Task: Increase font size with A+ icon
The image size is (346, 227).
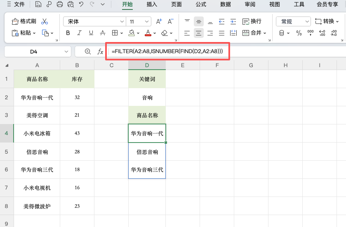Action: click(159, 21)
